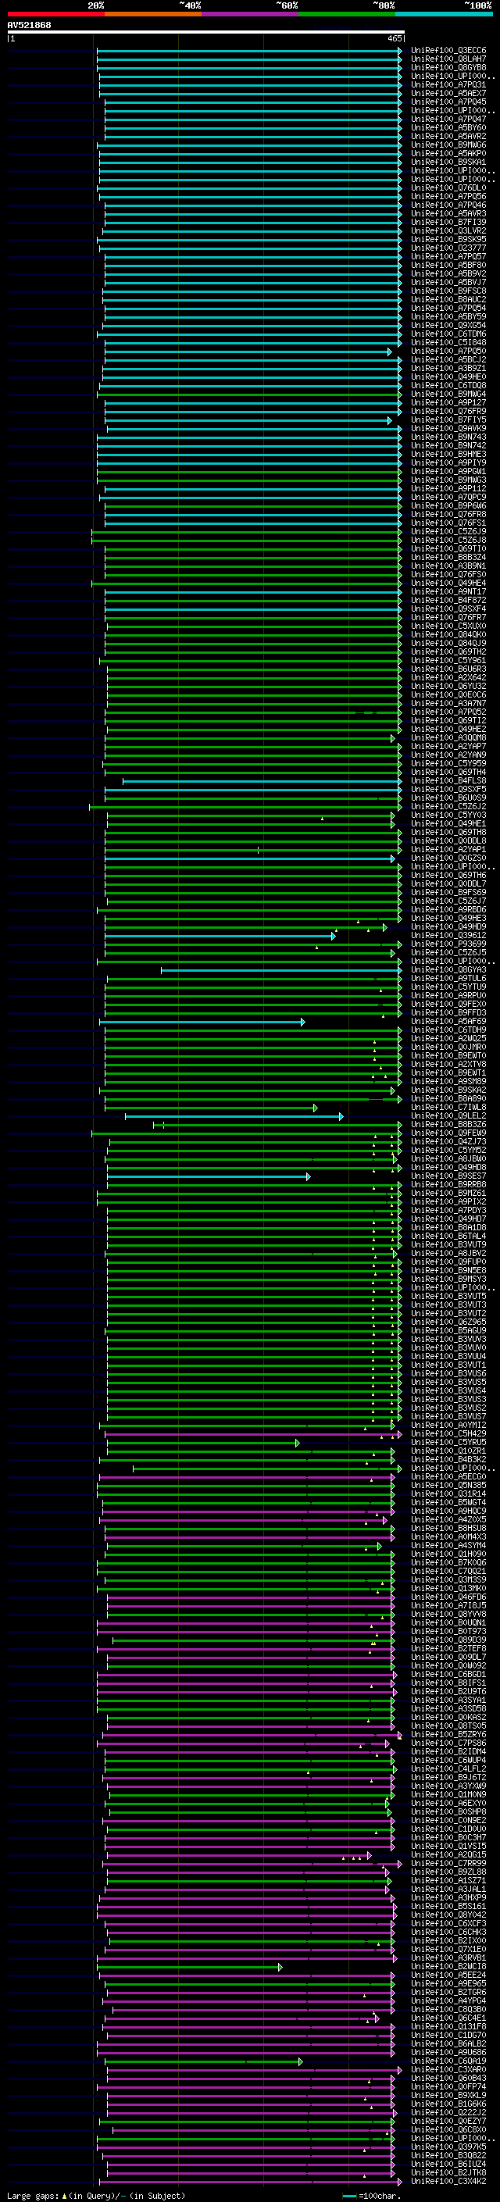Select the UniRef100_B5ZRY6 label

point(448,1733)
